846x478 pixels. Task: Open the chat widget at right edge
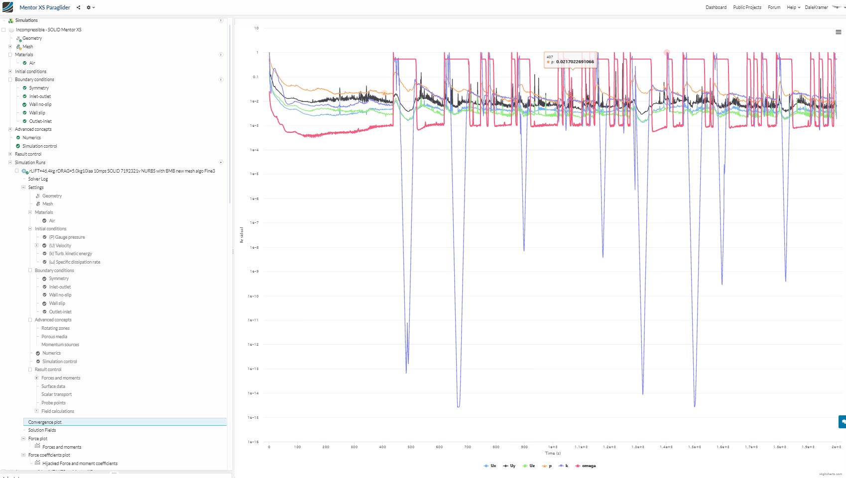[842, 422]
